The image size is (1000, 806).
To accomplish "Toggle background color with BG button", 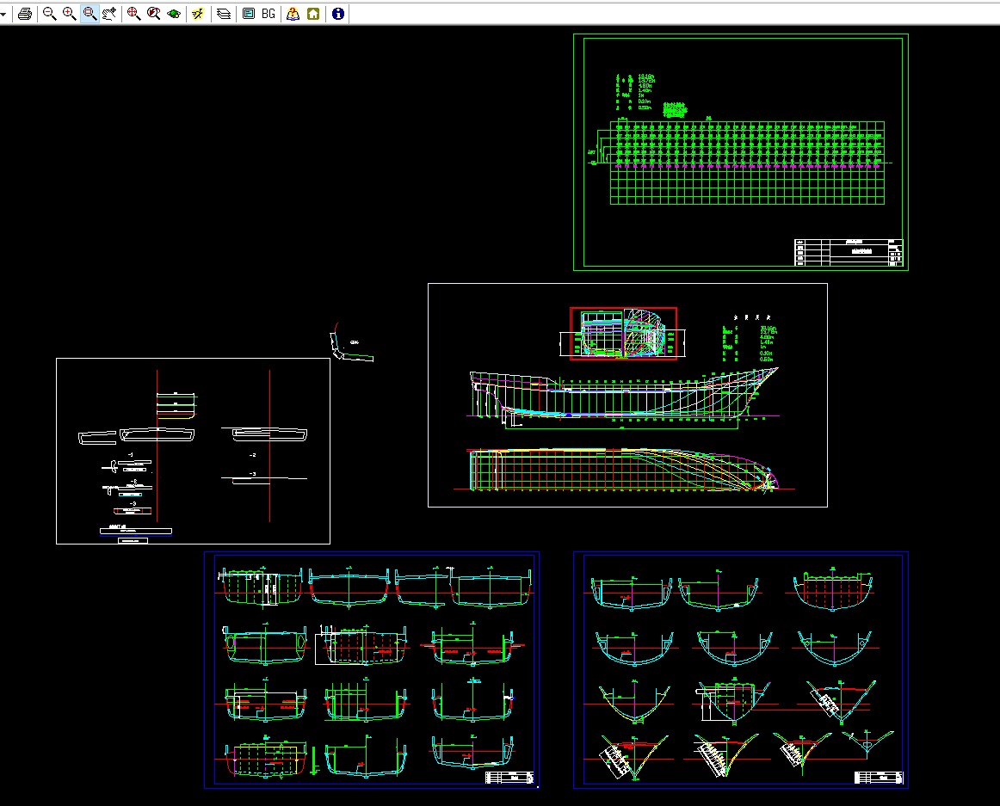I will pyautogui.click(x=269, y=14).
